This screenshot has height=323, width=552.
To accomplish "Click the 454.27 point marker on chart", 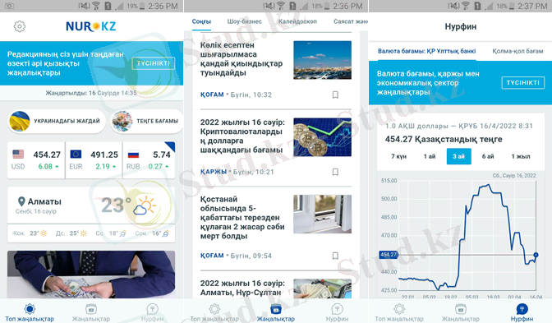I will pos(536,255).
